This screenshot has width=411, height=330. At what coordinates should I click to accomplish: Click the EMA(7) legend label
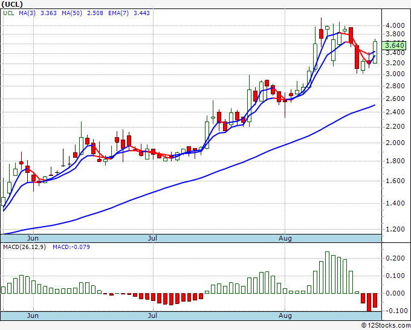coord(118,13)
